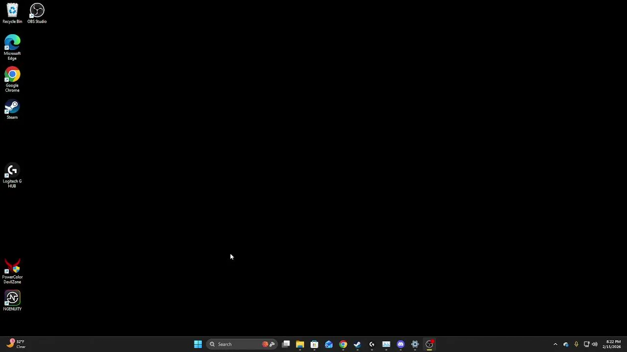627x352 pixels.
Task: Open Outlook from the taskbar
Action: (x=329, y=344)
